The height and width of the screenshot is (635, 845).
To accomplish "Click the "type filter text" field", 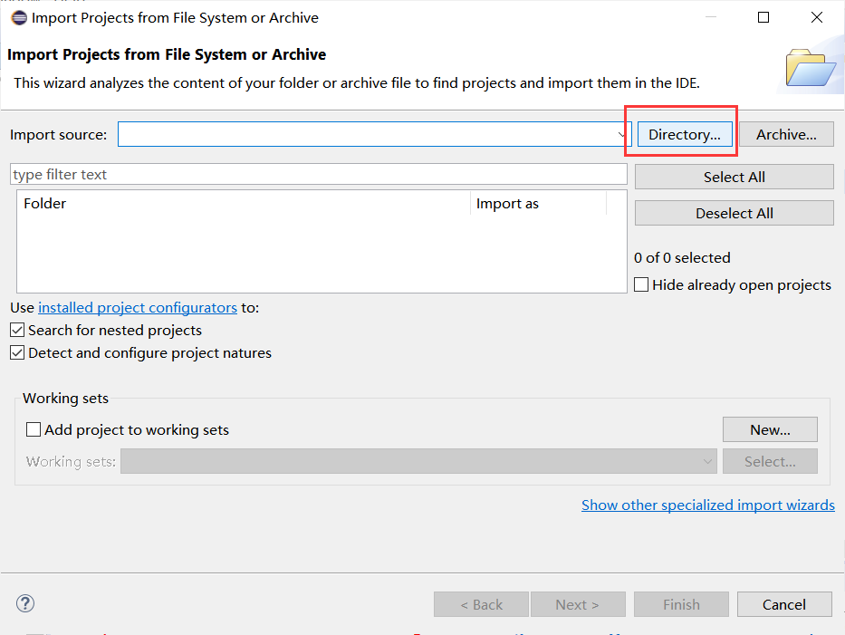I will [x=317, y=173].
